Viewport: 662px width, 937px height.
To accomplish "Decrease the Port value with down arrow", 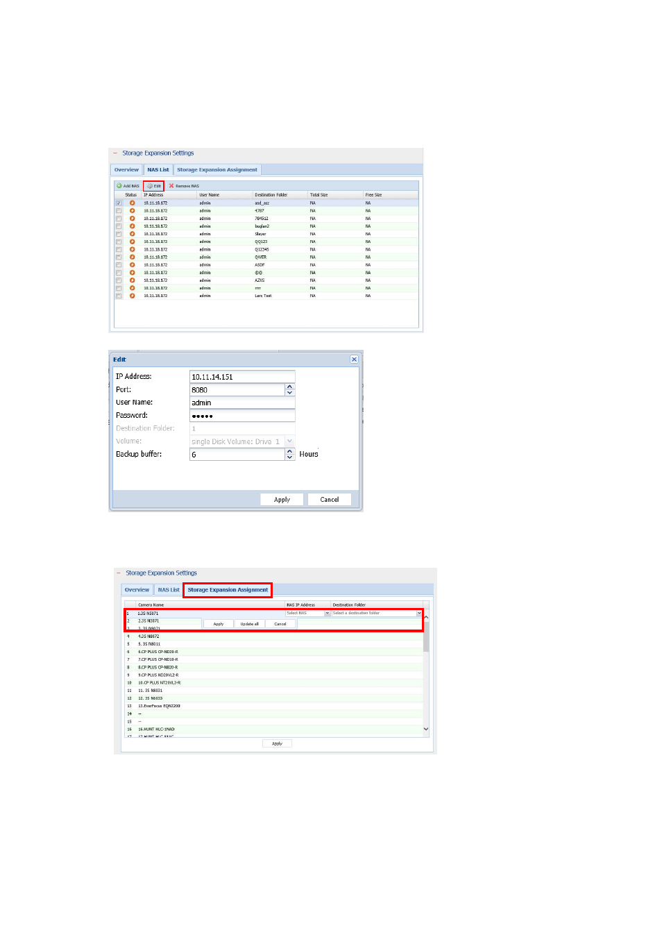I will coord(290,393).
